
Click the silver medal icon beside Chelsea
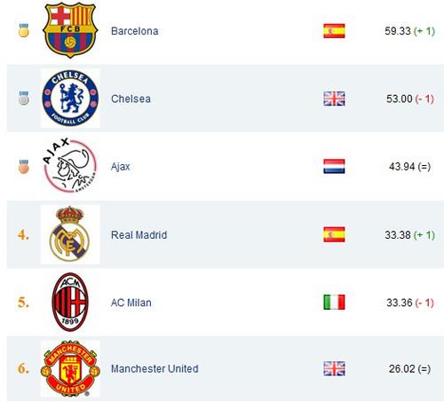click(x=24, y=98)
